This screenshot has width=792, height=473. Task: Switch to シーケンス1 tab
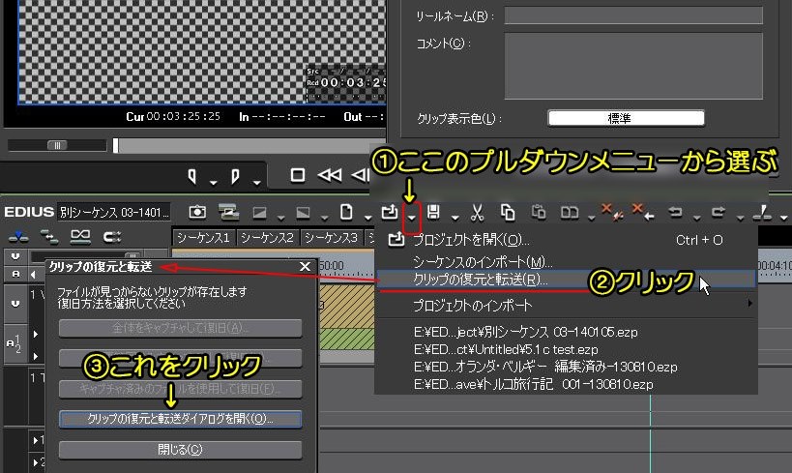(x=203, y=238)
